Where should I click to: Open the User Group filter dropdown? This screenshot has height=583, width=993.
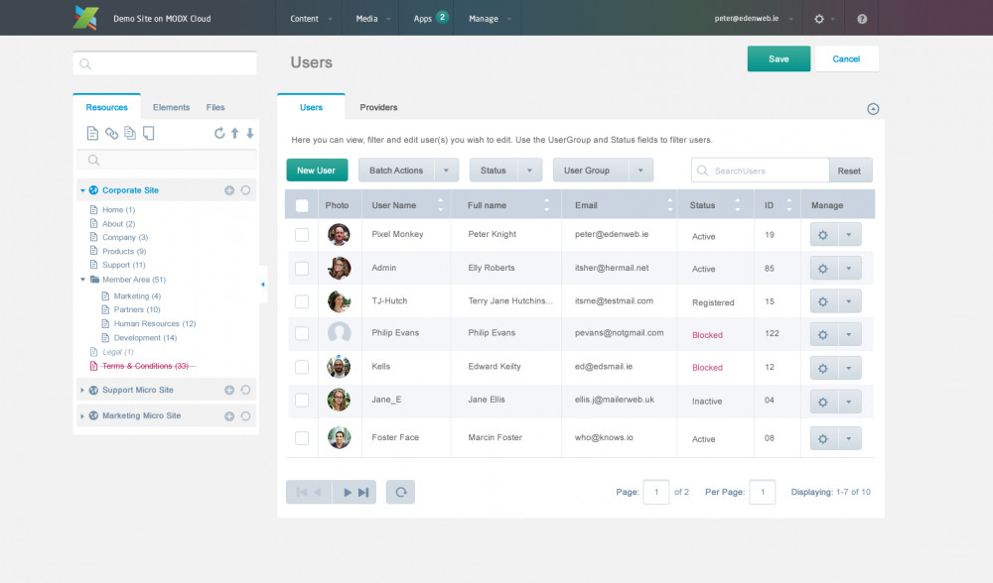pyautogui.click(x=602, y=171)
